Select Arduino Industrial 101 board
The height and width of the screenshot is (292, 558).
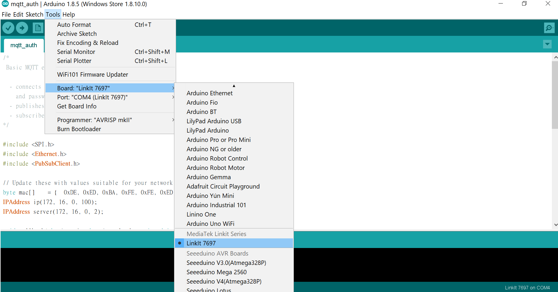[x=234, y=205]
